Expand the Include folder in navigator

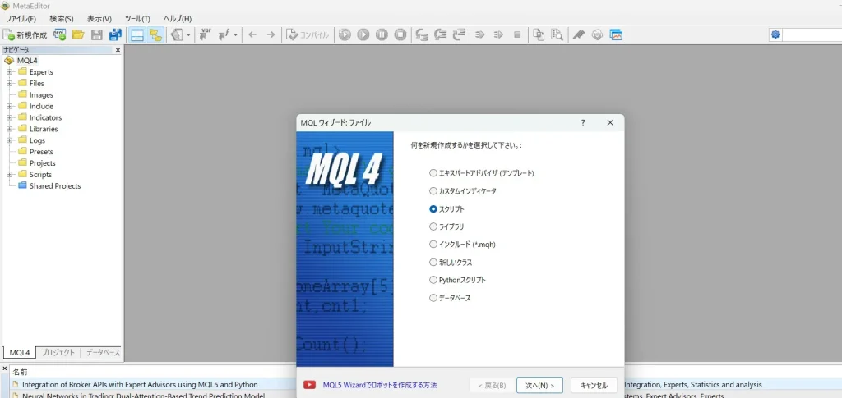[x=9, y=106]
